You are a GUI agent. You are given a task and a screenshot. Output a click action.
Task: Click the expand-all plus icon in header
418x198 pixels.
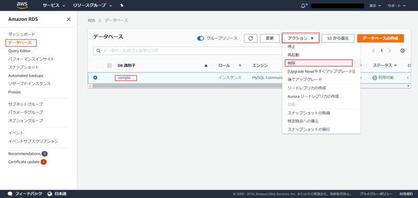click(x=109, y=65)
